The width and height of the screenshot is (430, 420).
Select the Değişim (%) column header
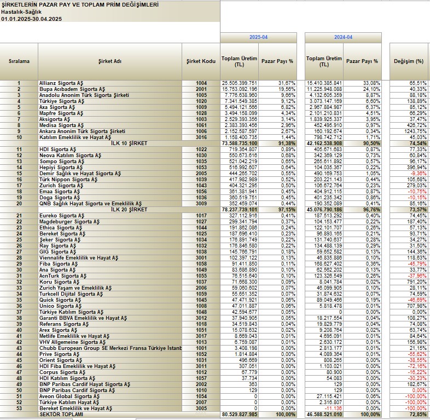coord(409,61)
